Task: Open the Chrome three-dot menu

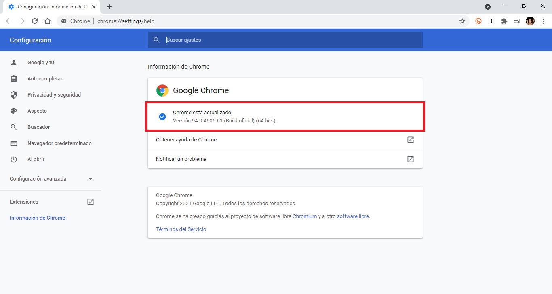Action: click(x=543, y=21)
